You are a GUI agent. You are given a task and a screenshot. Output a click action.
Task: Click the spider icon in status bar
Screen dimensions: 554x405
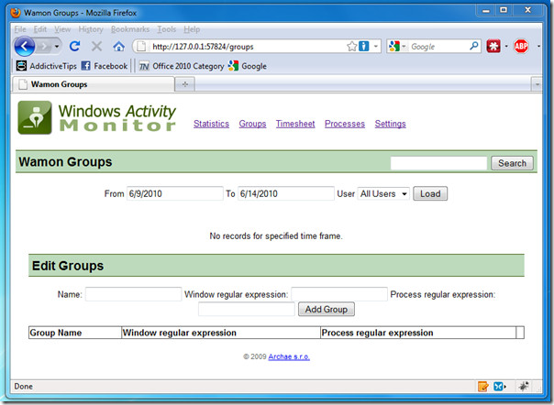524,387
